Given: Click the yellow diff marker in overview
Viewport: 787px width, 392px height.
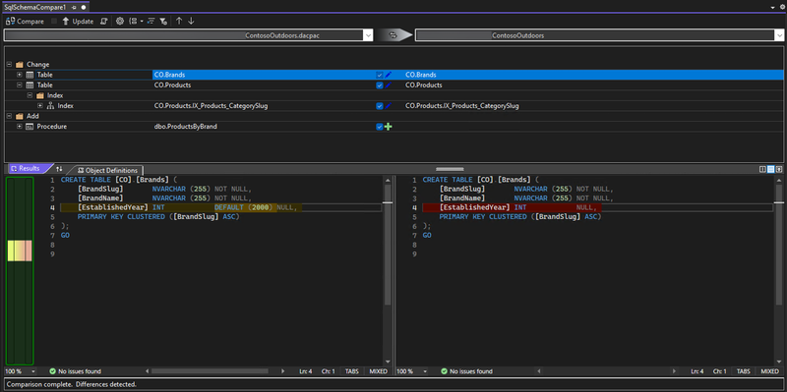Looking at the screenshot, I should [x=11, y=251].
